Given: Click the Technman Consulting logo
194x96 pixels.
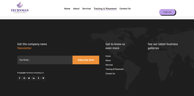Looking at the screenshot, I should click(x=20, y=7).
